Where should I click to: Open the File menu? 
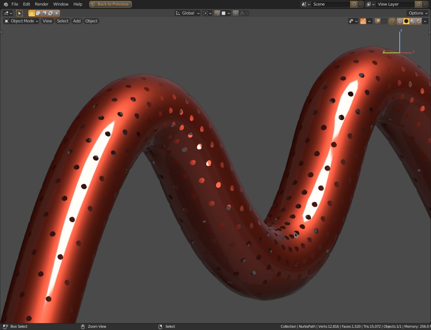tap(15, 4)
